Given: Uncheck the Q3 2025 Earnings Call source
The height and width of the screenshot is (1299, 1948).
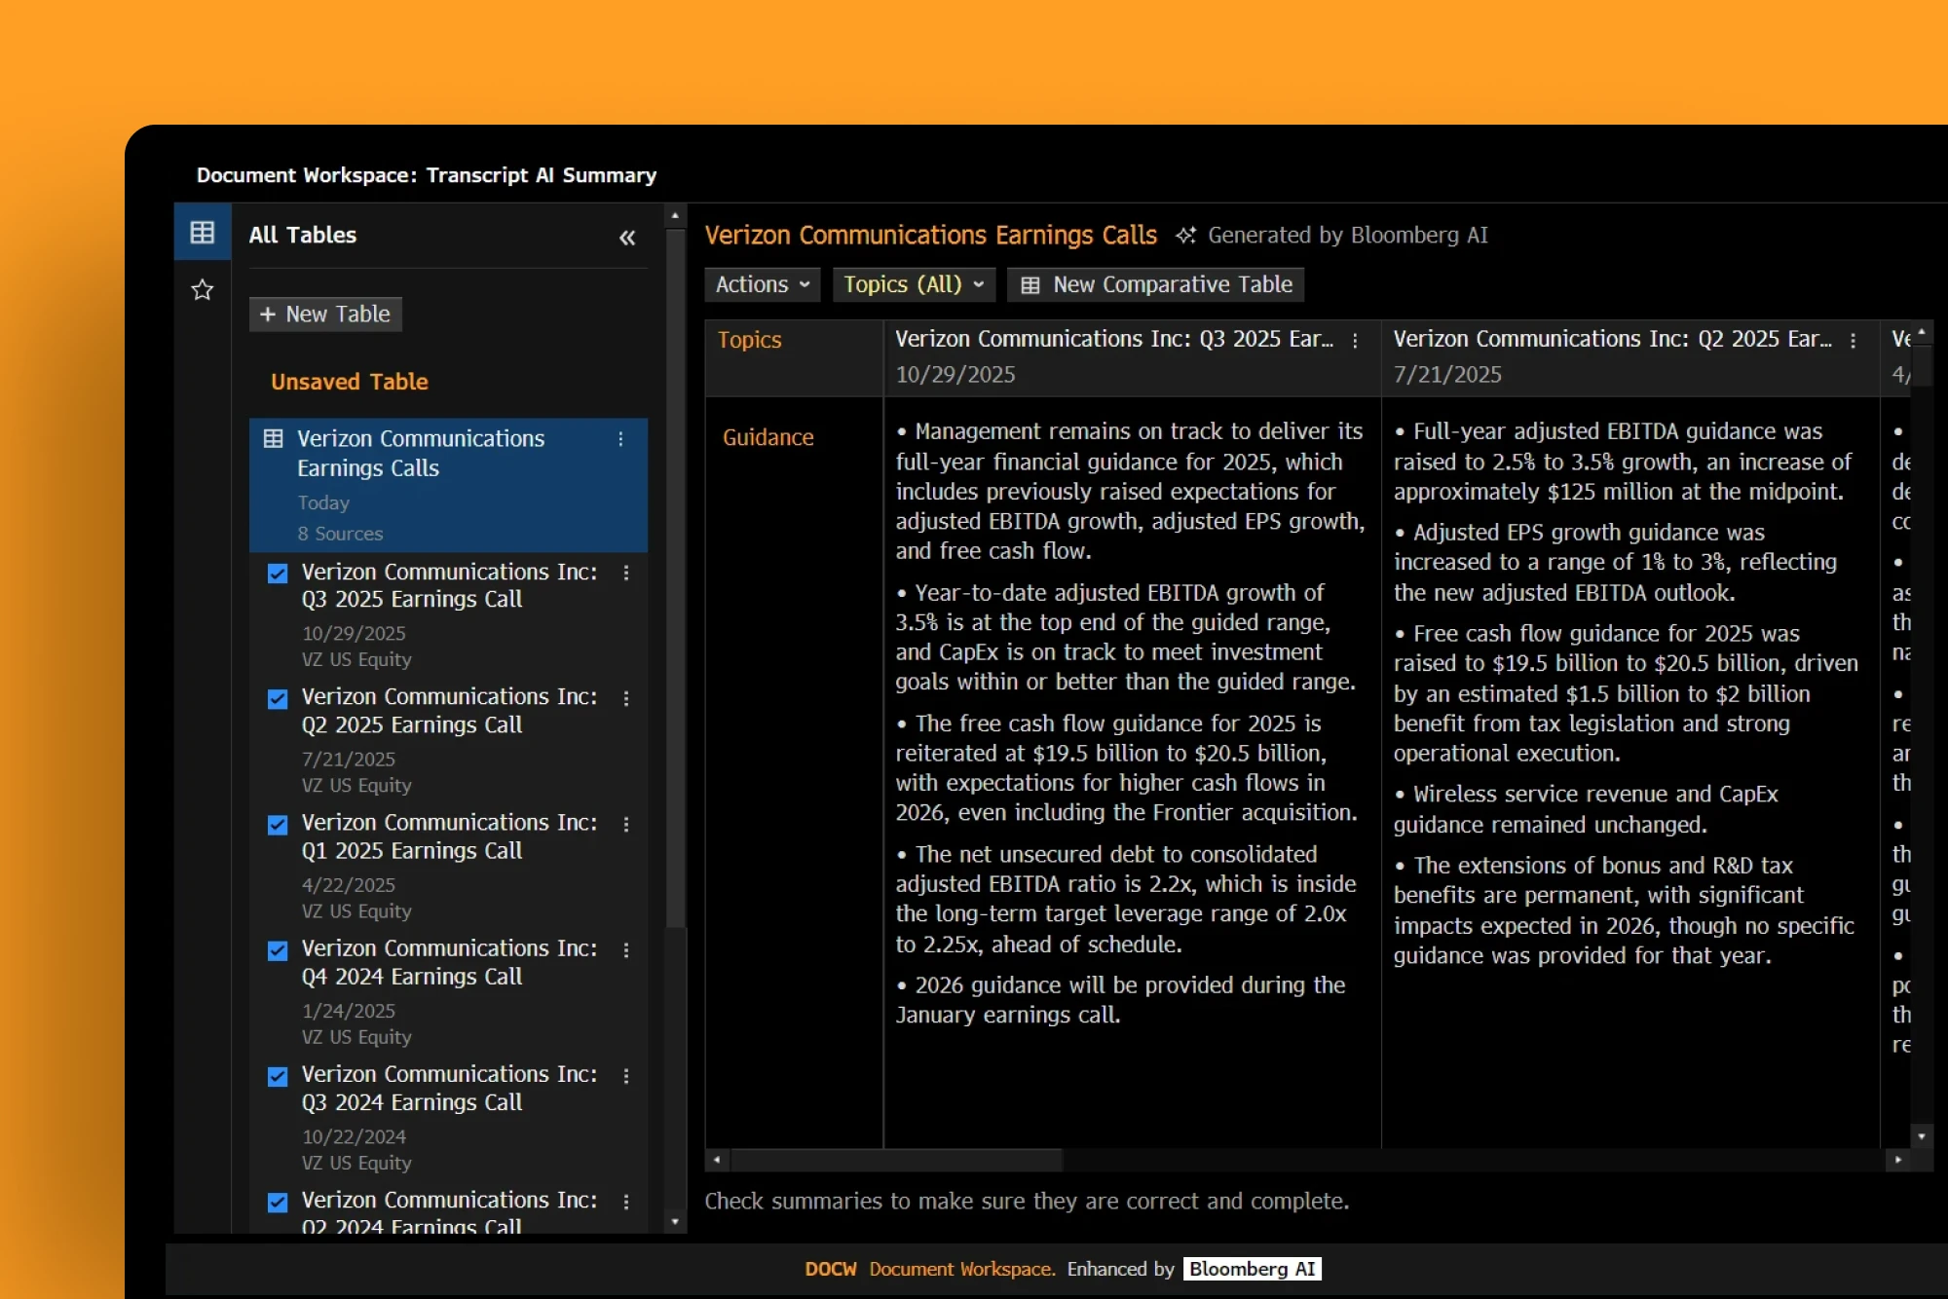Looking at the screenshot, I should coord(278,574).
